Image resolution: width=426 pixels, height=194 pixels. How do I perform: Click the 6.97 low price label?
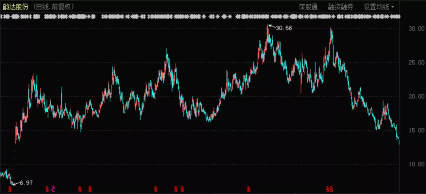coord(26,183)
